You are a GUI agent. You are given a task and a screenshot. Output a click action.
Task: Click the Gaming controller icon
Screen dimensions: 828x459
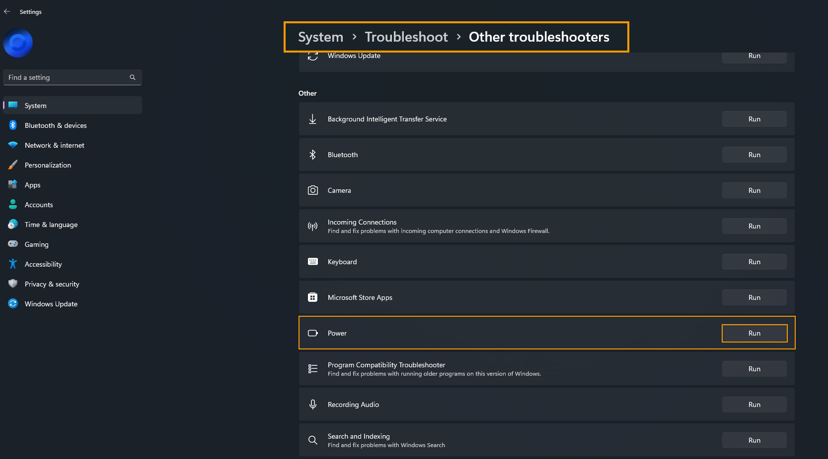[x=13, y=244]
